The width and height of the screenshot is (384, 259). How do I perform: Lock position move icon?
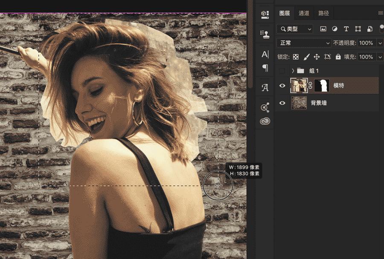[317, 57]
